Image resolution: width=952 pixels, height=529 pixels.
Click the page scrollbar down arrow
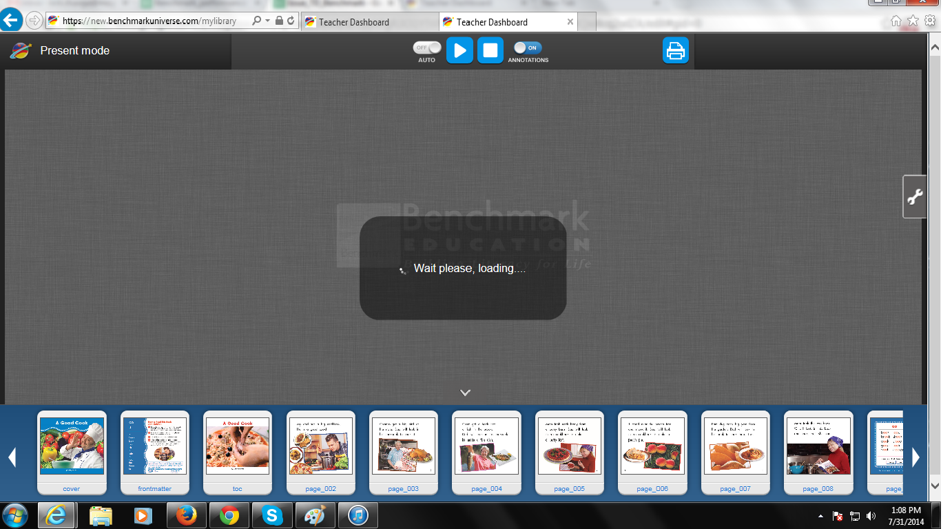pos(935,486)
